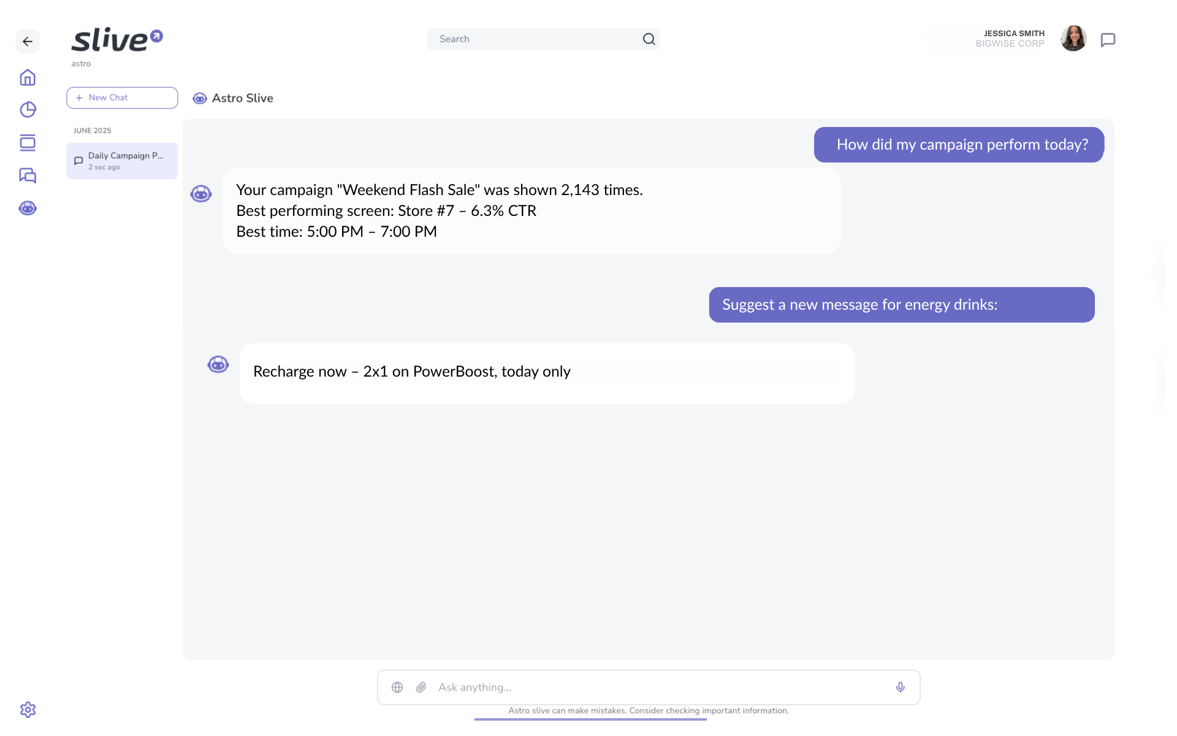The image size is (1177, 736).
Task: Open Settings via the gear icon
Action: coord(28,710)
